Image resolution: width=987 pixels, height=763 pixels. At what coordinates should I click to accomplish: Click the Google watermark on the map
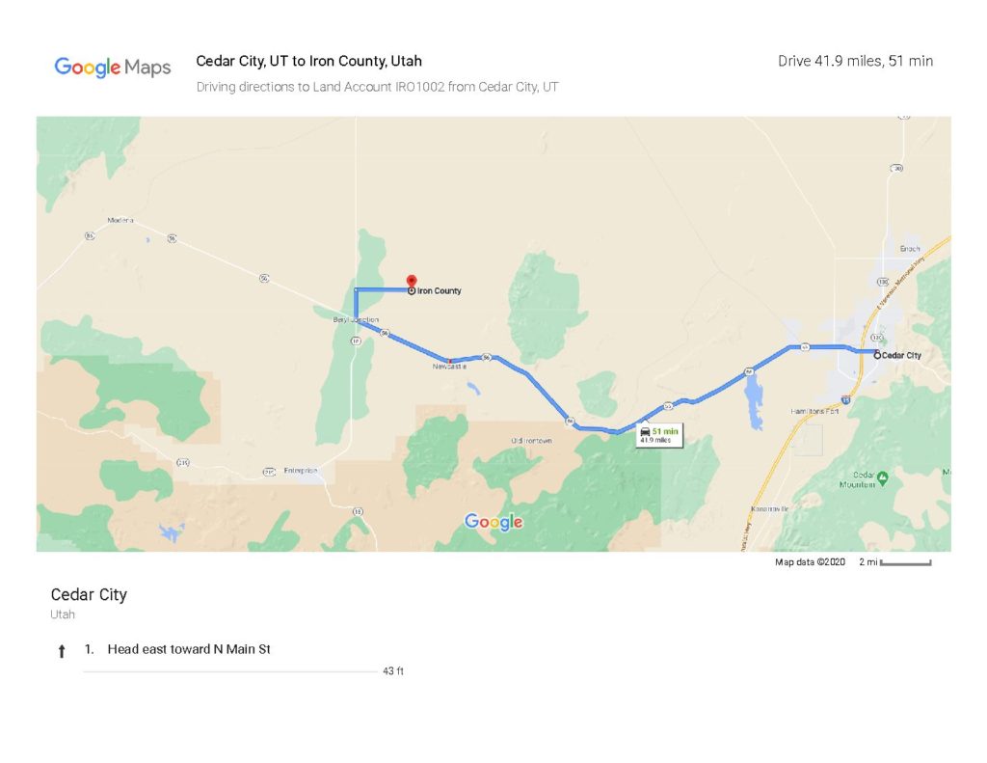[x=493, y=522]
